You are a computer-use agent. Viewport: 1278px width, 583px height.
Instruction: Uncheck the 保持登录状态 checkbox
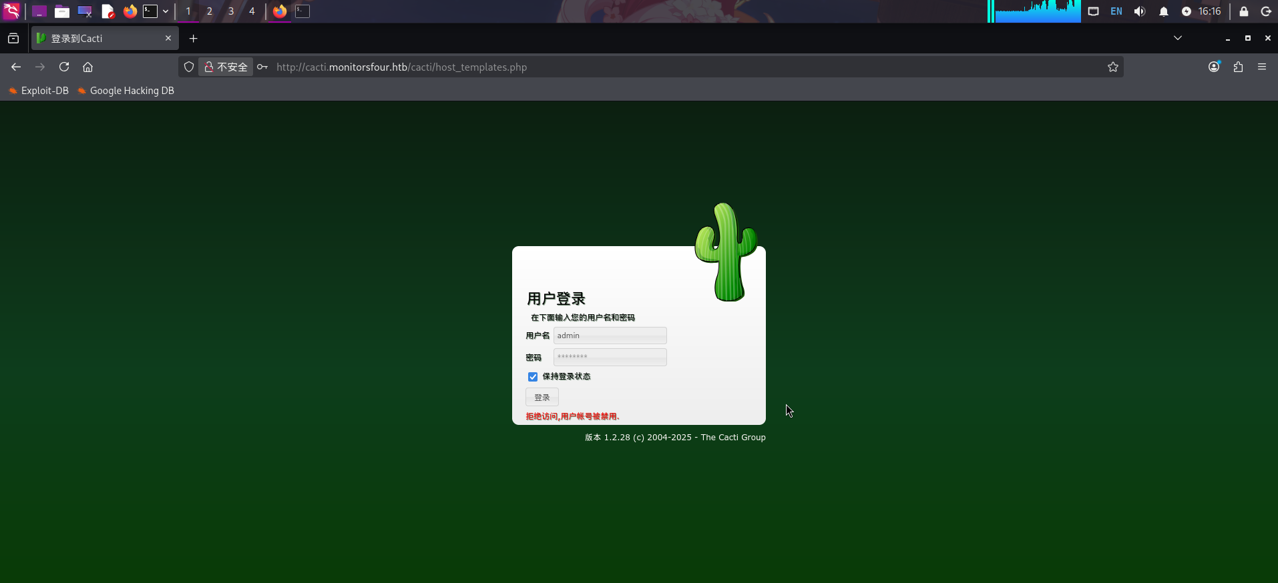[533, 377]
